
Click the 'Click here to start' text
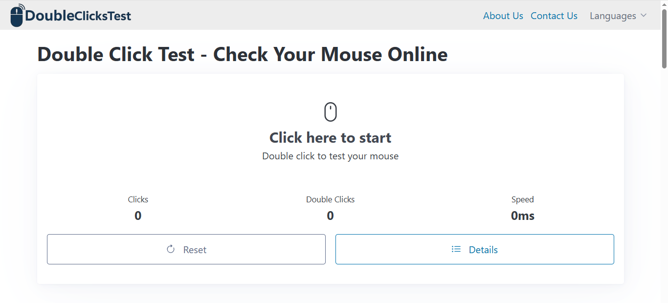coord(330,137)
